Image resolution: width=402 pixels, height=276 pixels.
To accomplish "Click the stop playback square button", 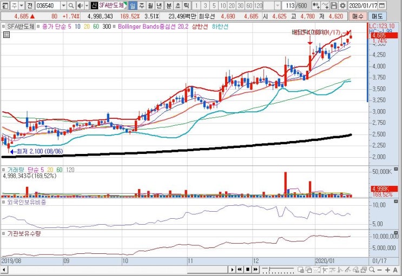I will coord(248,270).
